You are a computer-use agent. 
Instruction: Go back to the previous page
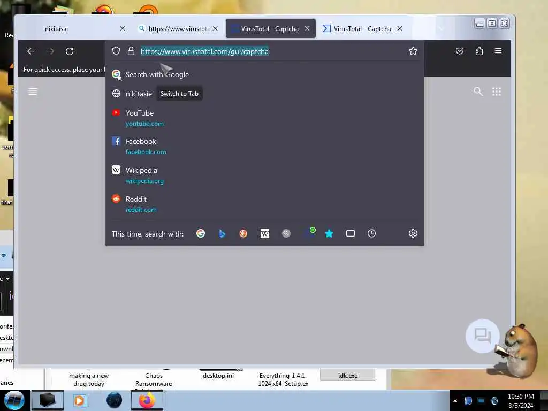point(31,51)
